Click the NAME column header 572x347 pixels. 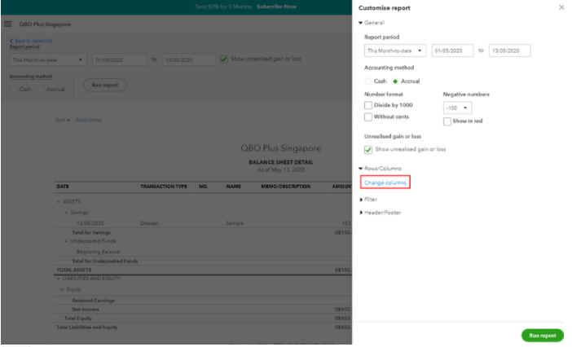click(234, 187)
